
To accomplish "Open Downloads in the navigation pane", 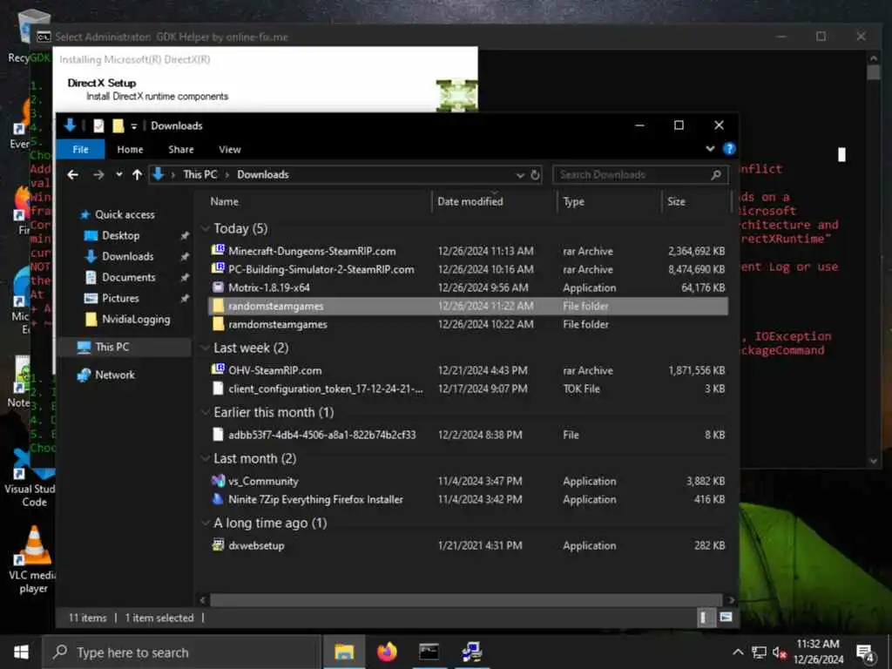I will 127,257.
